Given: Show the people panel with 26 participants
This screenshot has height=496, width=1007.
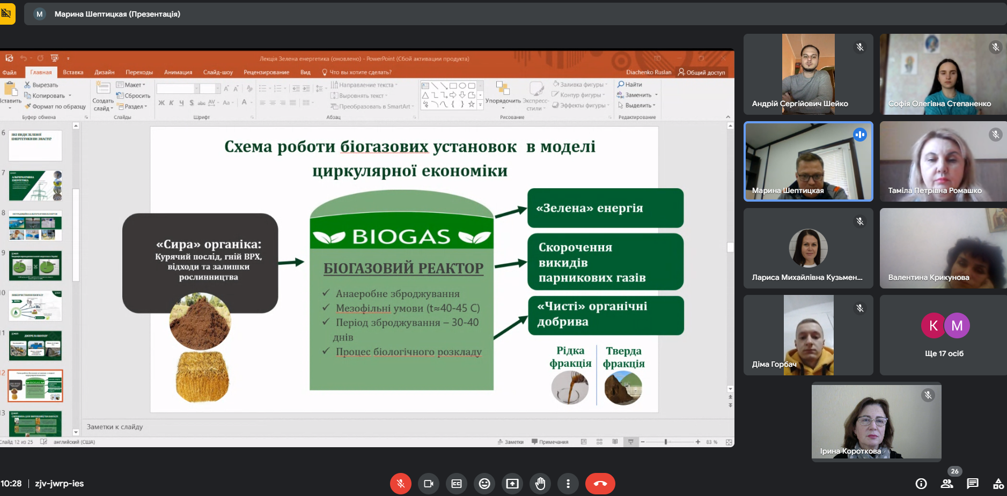Looking at the screenshot, I should tap(947, 484).
